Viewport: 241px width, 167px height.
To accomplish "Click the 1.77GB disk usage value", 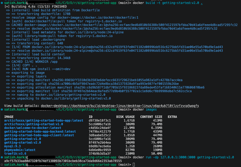I will tap(129, 132).
